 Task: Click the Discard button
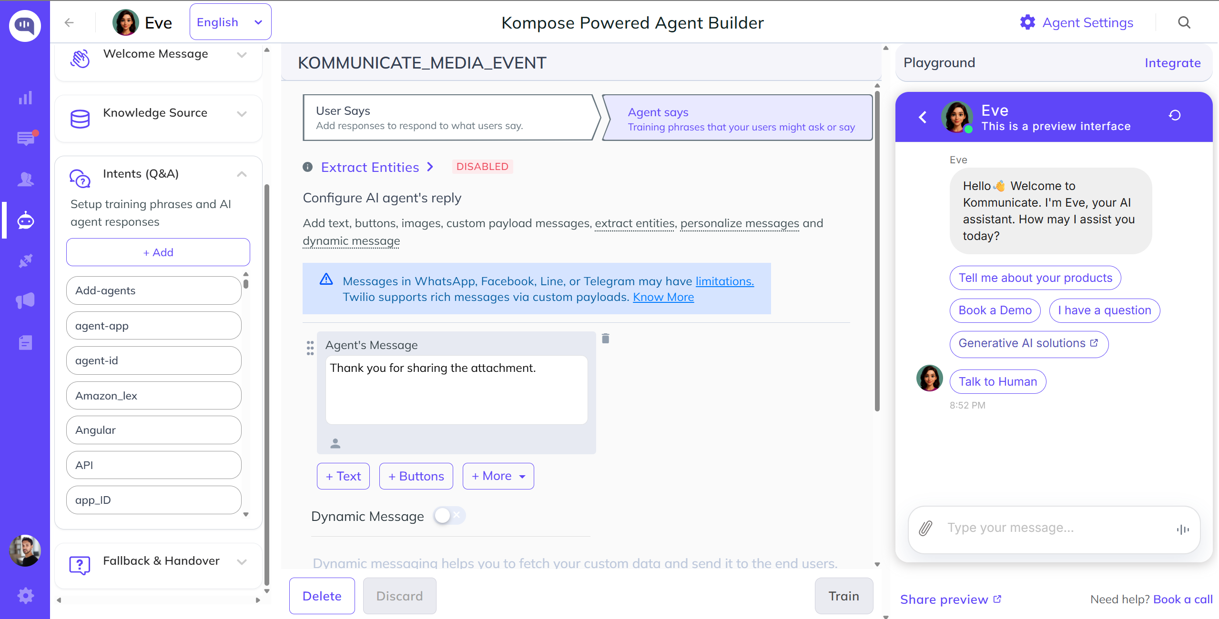(400, 596)
